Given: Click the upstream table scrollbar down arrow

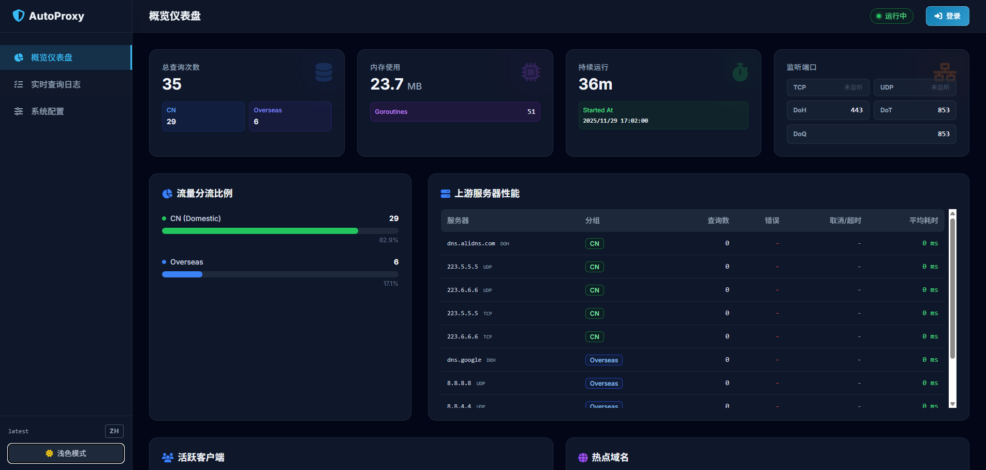Looking at the screenshot, I should click(952, 404).
